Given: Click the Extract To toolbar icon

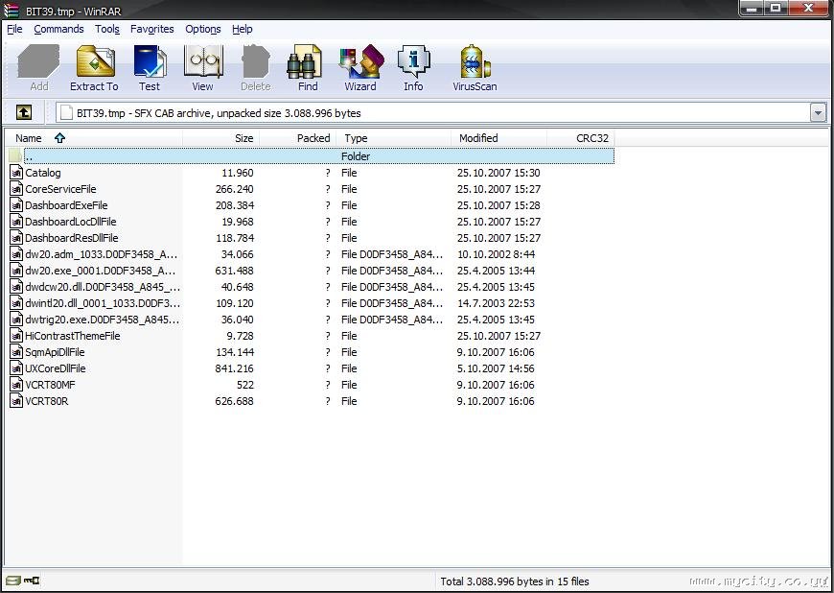Looking at the screenshot, I should 94,67.
